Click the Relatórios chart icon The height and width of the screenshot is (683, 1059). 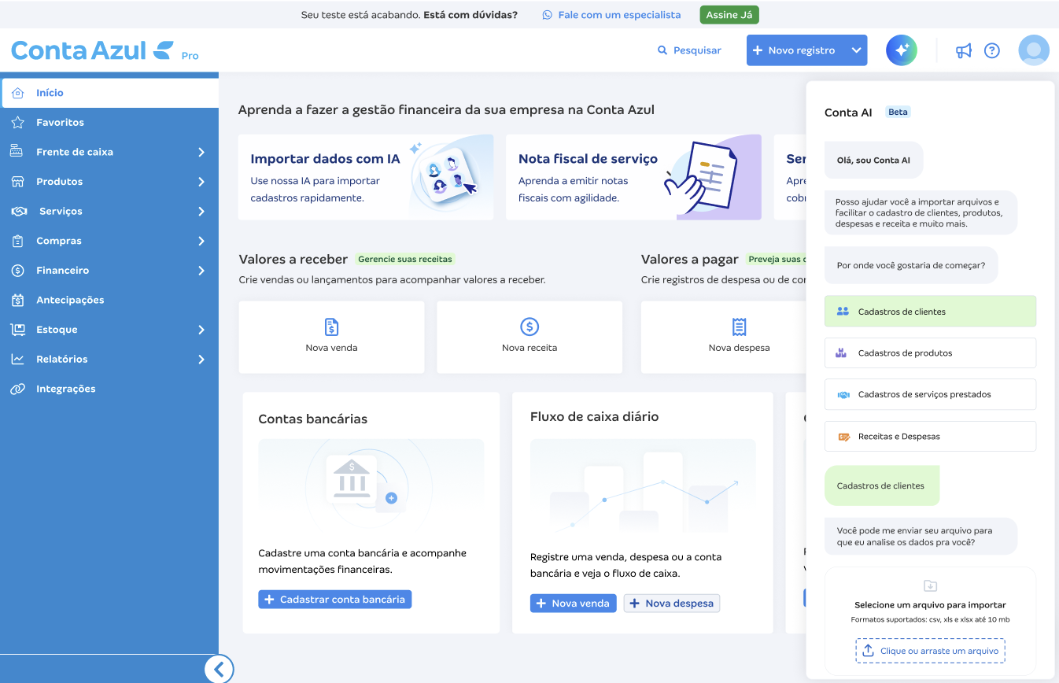coord(18,359)
